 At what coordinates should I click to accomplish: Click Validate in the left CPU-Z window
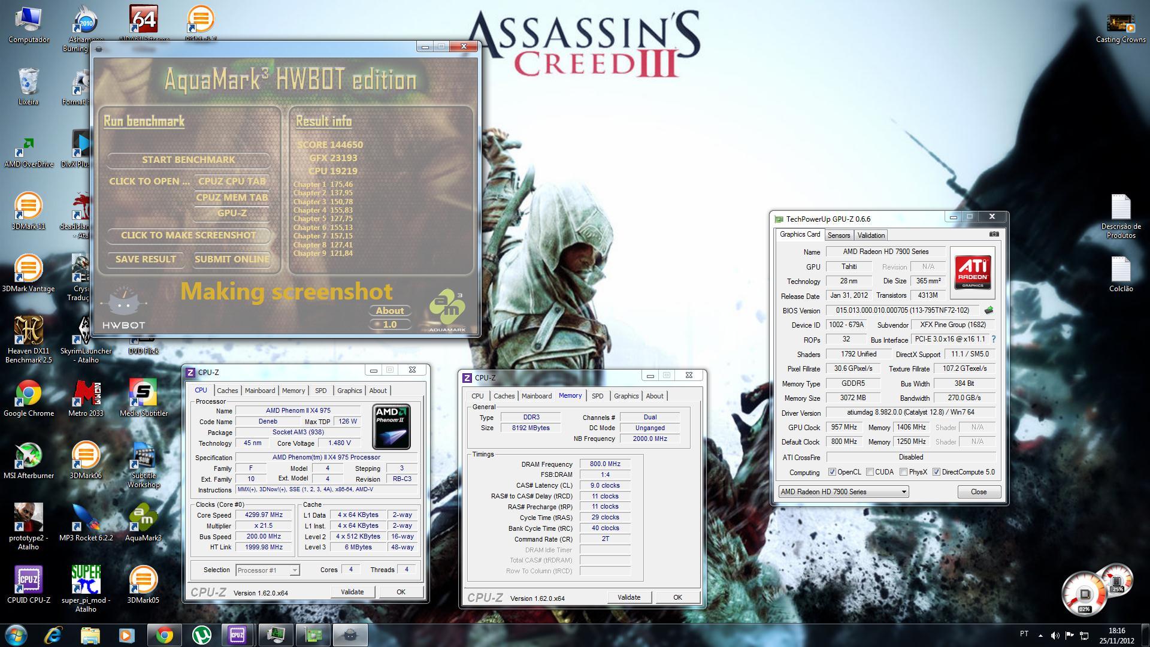click(352, 592)
